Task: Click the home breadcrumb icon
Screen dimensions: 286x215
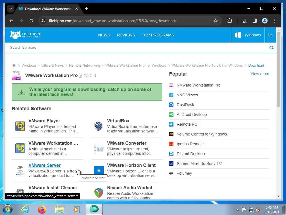Action: coord(14,65)
